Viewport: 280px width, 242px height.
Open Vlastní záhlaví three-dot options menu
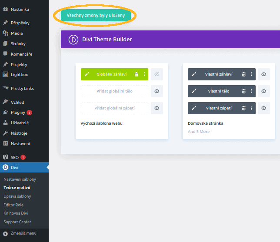251,74
